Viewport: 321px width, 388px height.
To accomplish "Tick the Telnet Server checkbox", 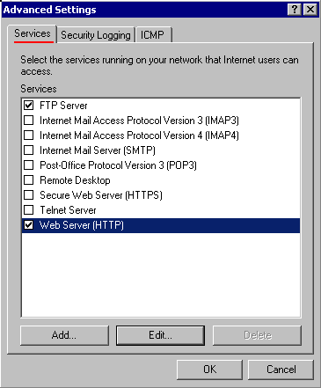I will tap(28, 209).
